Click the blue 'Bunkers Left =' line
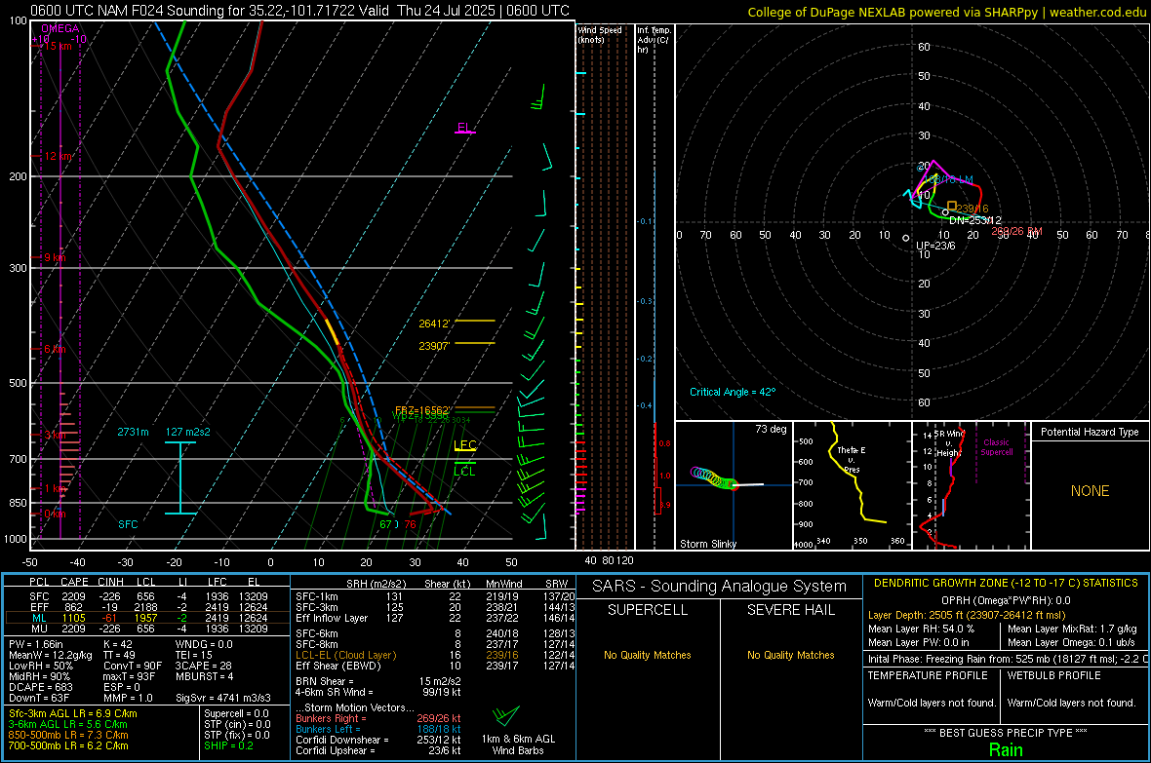 [x=378, y=729]
